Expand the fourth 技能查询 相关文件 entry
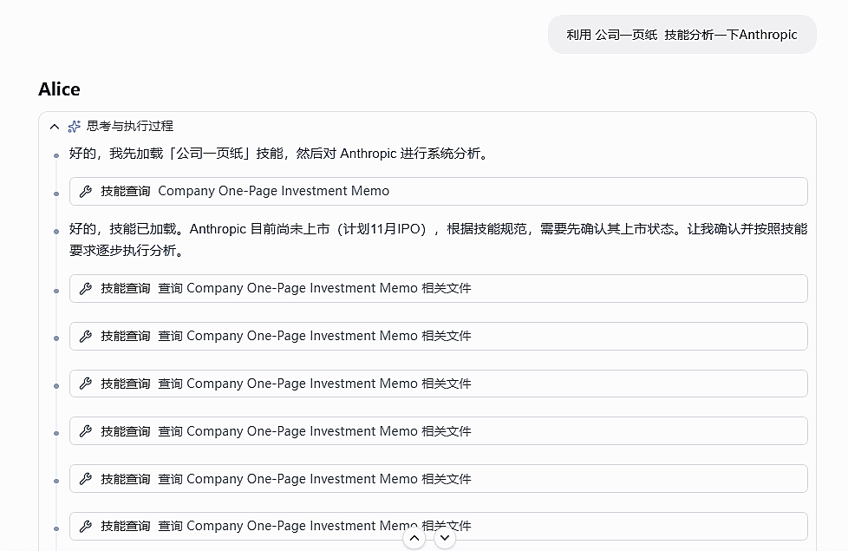 tap(439, 431)
